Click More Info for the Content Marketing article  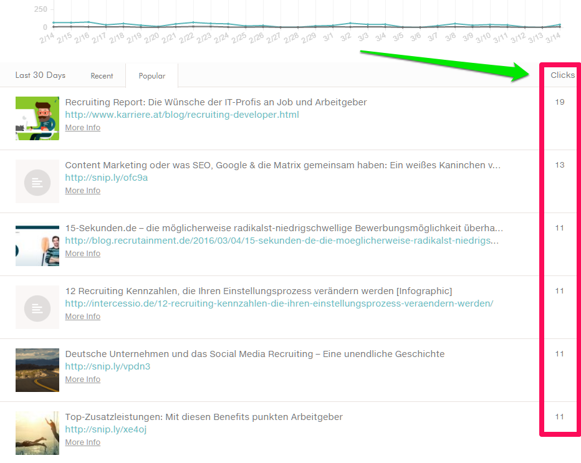[82, 190]
